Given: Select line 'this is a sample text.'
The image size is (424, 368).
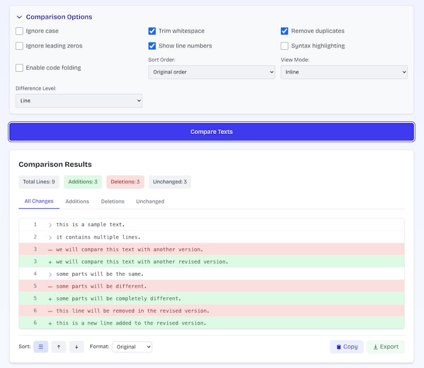Looking at the screenshot, I should pyautogui.click(x=211, y=224).
